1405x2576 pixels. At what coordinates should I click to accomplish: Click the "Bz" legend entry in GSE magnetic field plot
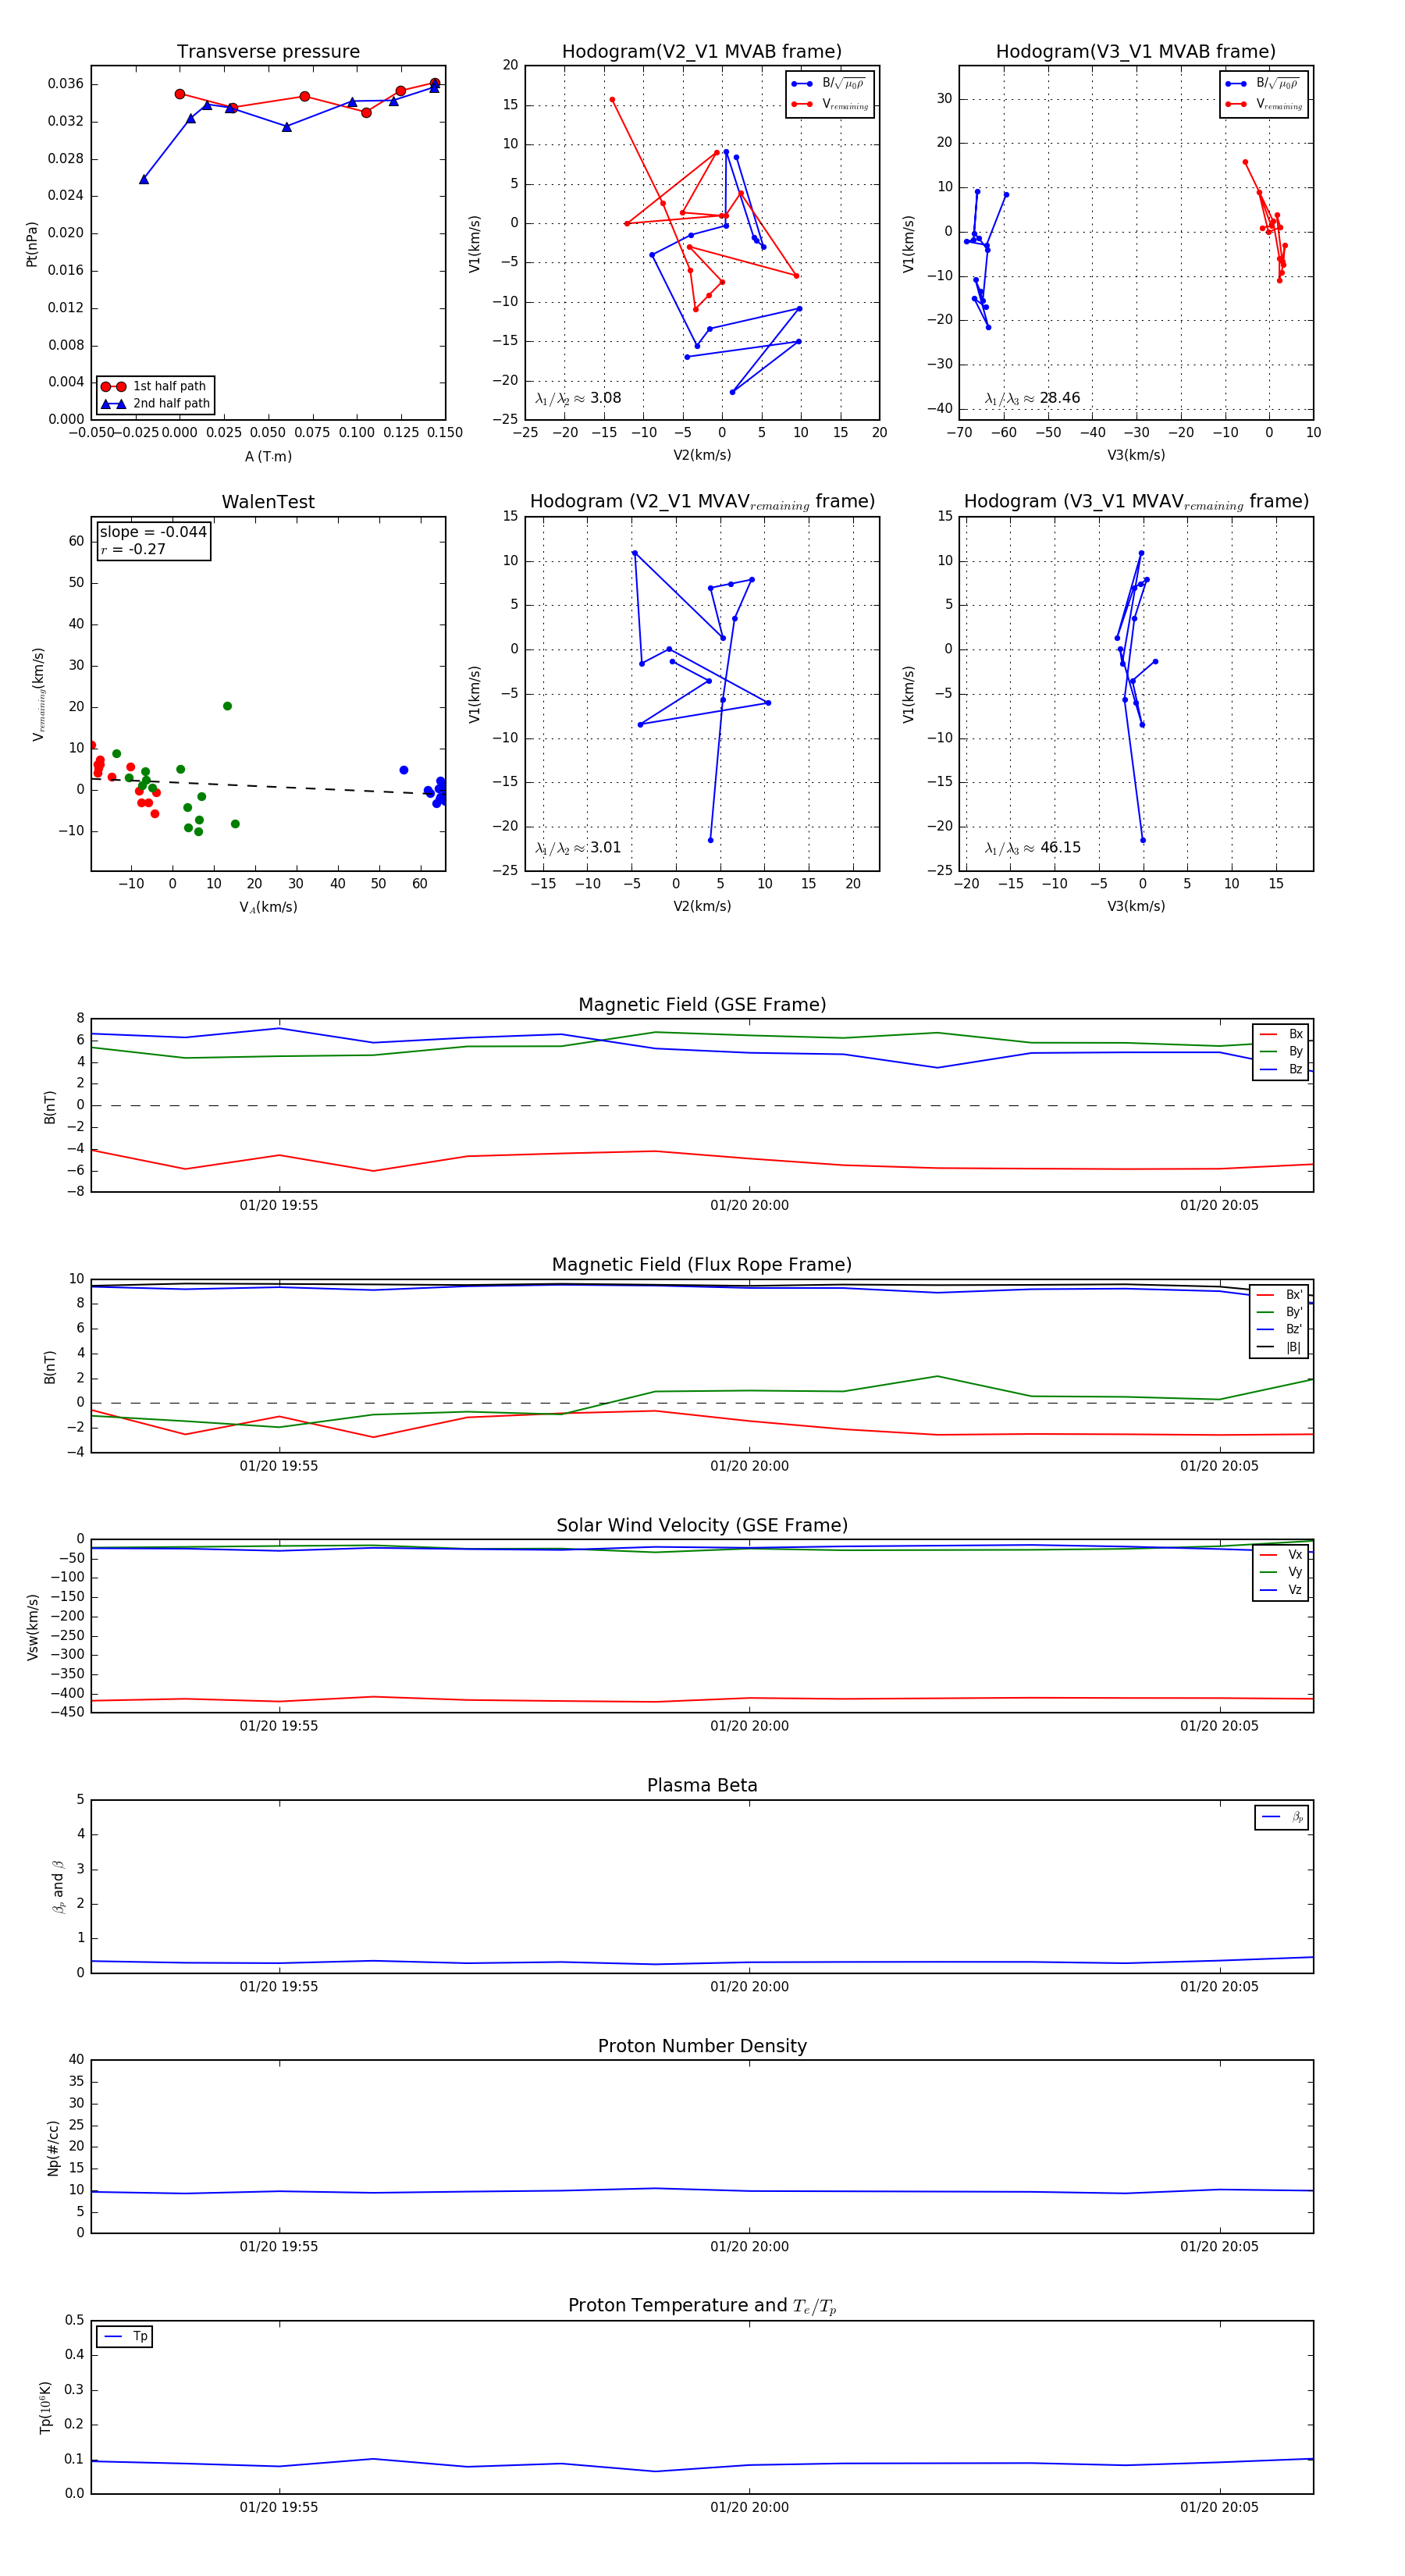tap(1281, 1069)
